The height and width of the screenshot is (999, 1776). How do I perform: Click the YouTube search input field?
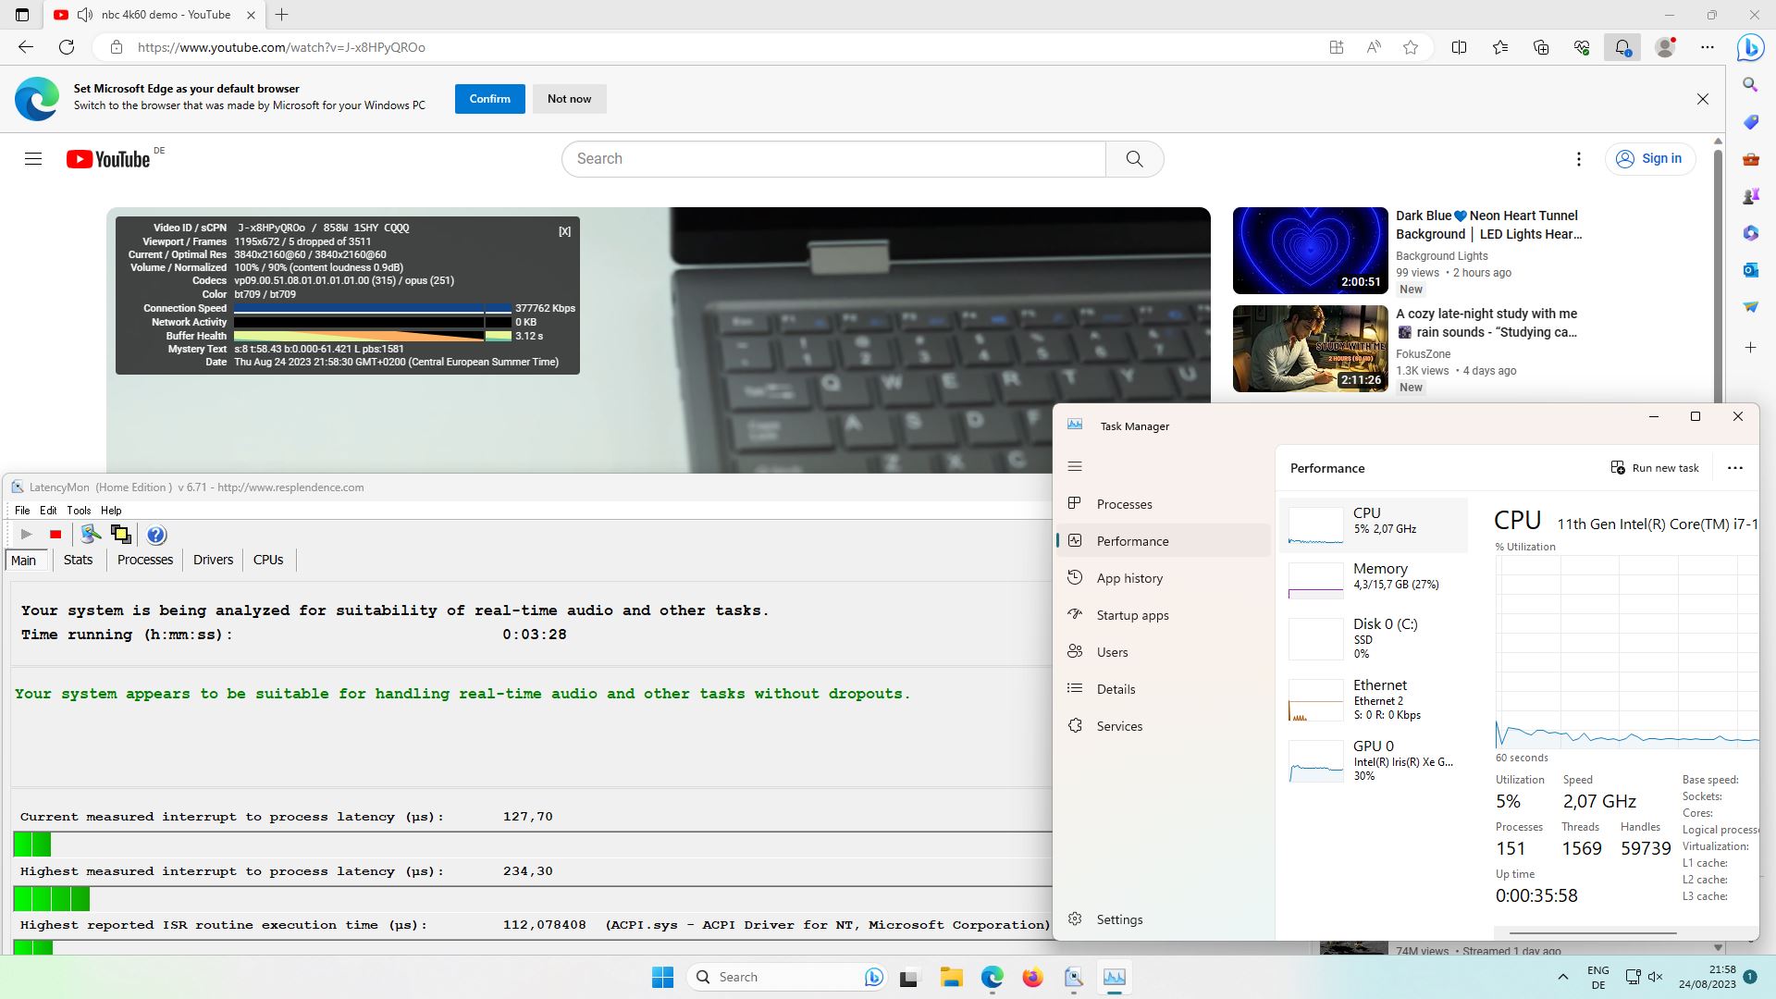(x=832, y=159)
